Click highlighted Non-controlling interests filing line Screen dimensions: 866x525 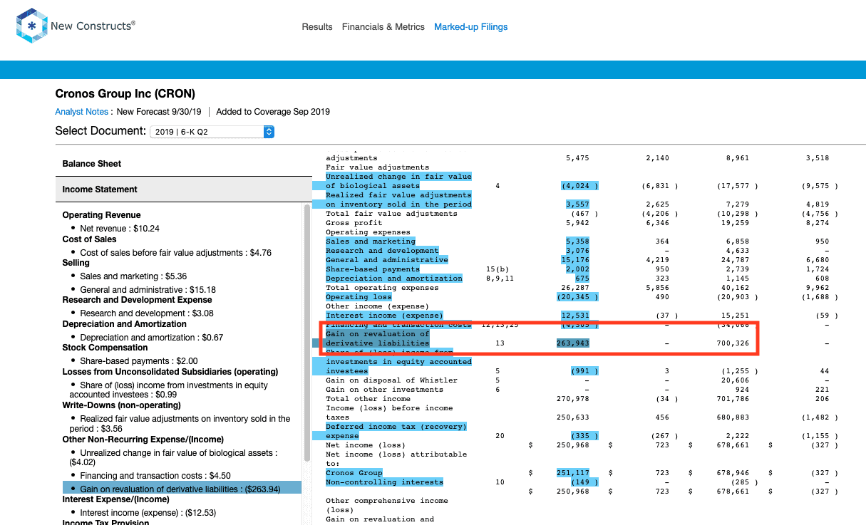pos(384,482)
